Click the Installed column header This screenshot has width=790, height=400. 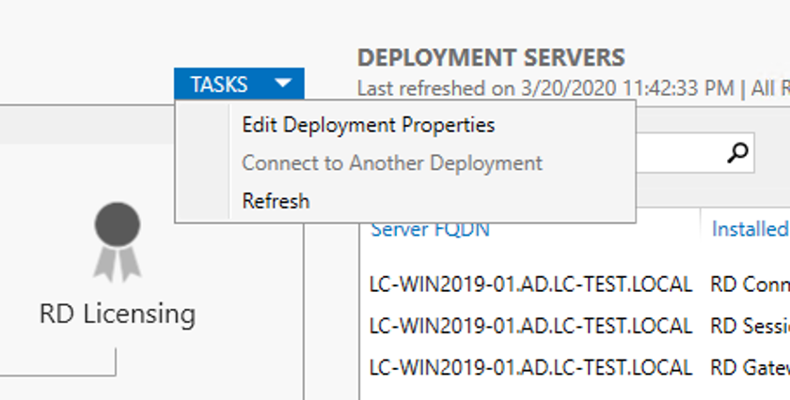pos(749,229)
